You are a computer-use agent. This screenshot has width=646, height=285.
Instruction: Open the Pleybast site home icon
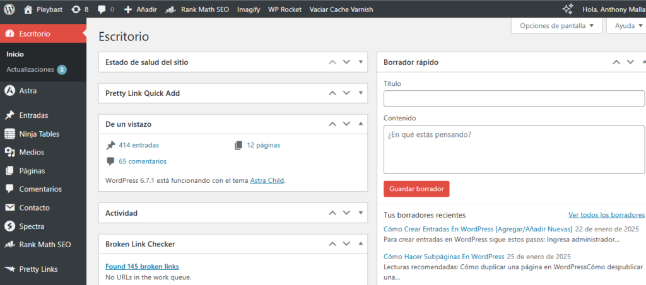(28, 9)
